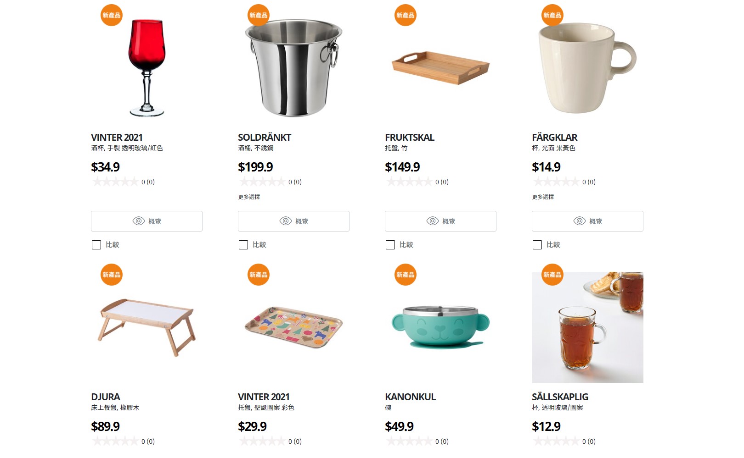Open the SÄLLSKAPLIG tea glass photo

tap(587, 327)
